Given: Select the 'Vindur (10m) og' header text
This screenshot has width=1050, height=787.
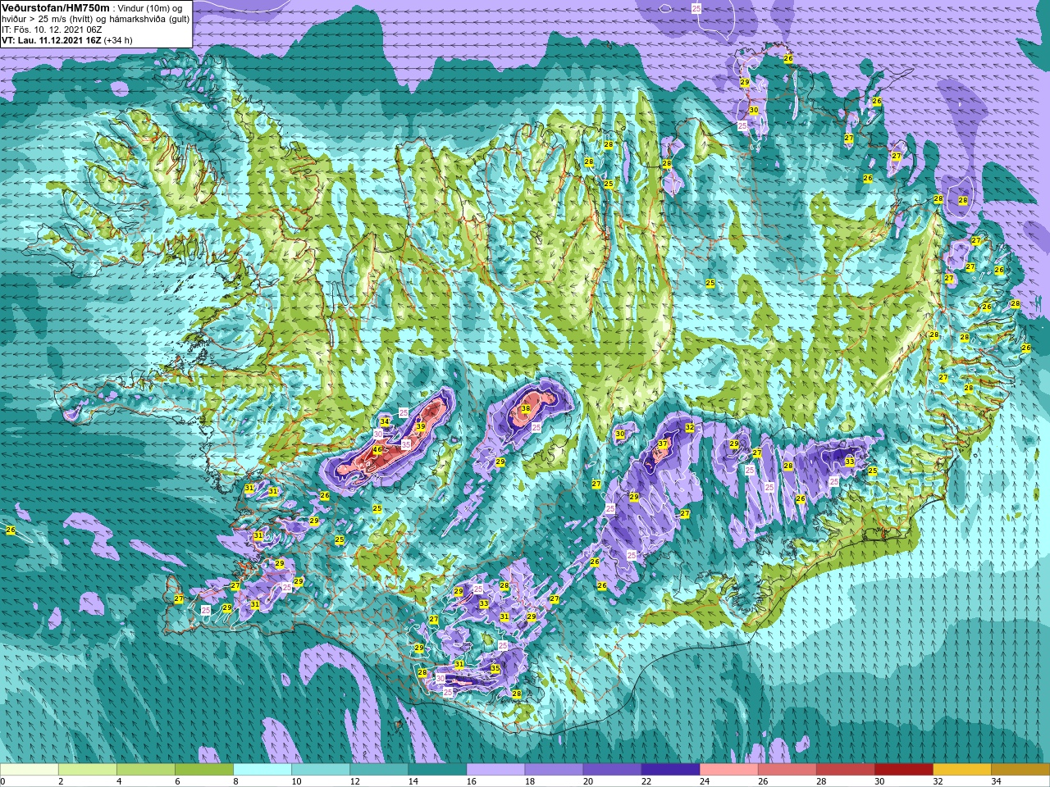Looking at the screenshot, I should click(x=151, y=8).
